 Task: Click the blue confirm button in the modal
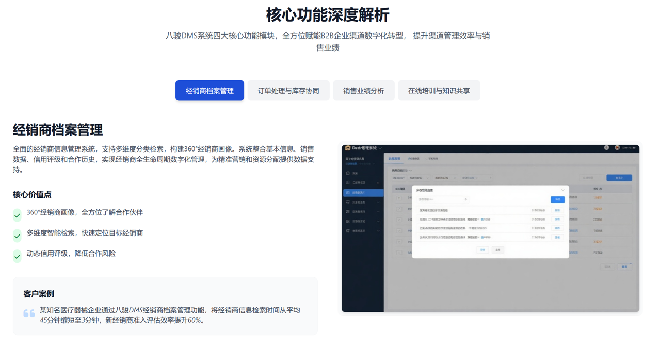coord(557,199)
